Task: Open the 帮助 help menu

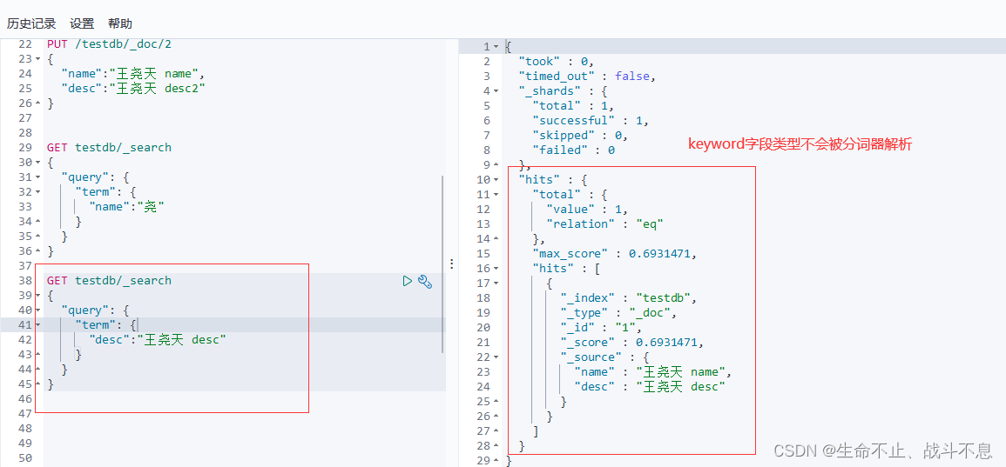Action: click(x=120, y=23)
